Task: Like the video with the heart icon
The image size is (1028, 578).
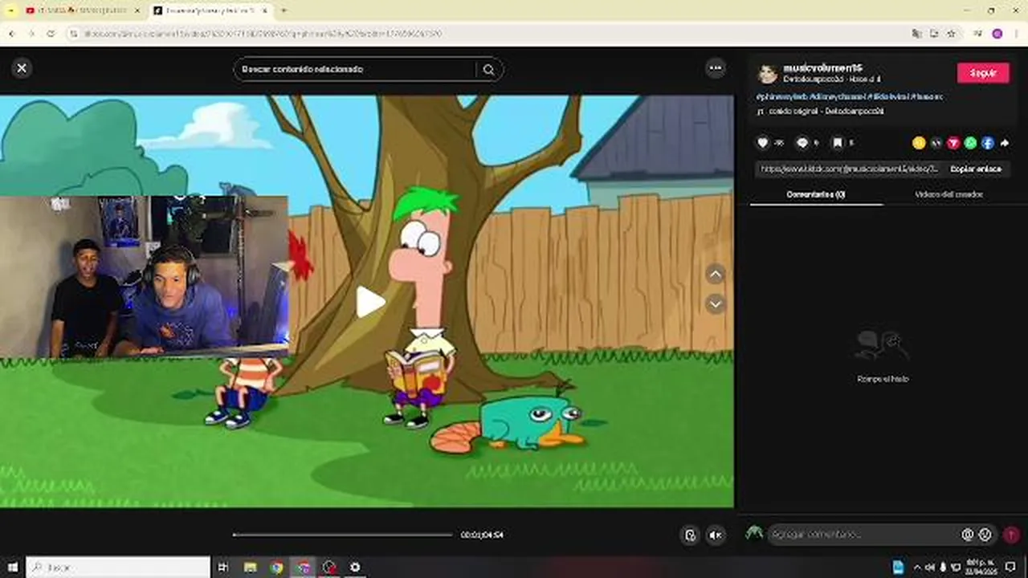Action: 763,143
